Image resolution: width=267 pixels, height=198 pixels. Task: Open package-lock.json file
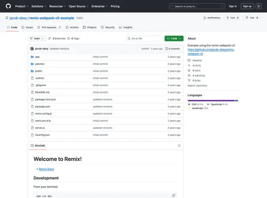tap(45, 99)
